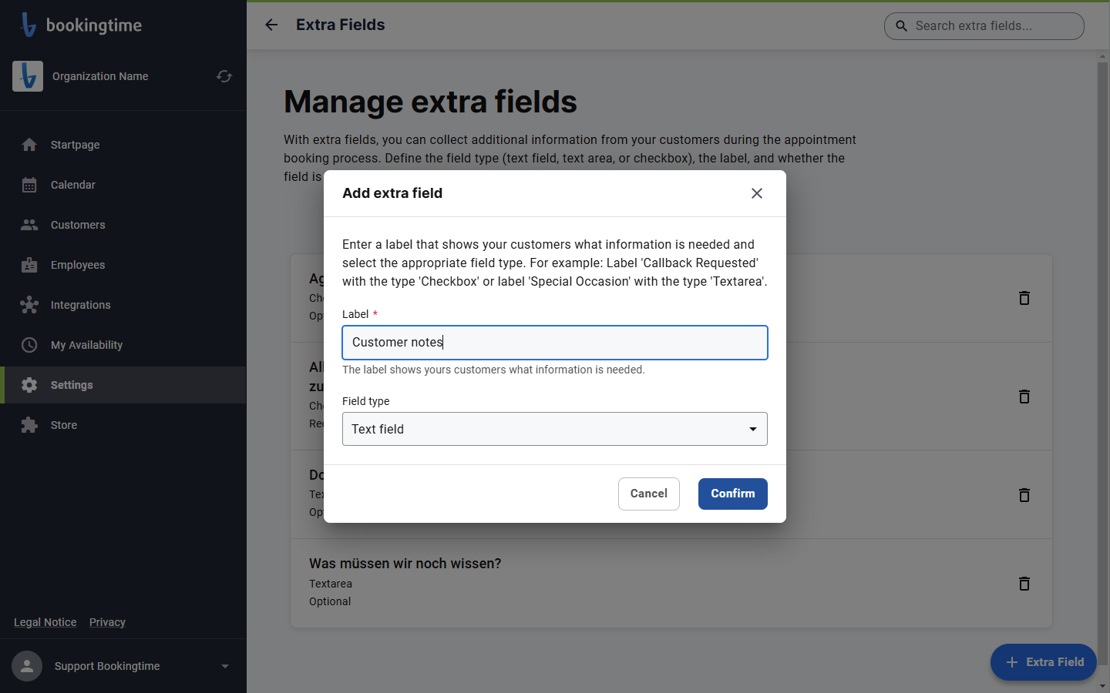The image size is (1110, 693).
Task: Focus the Search extra fields input
Action: tap(984, 26)
